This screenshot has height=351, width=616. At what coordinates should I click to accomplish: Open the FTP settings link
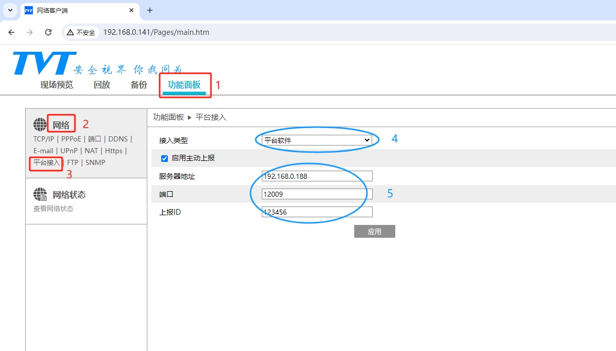click(x=72, y=162)
